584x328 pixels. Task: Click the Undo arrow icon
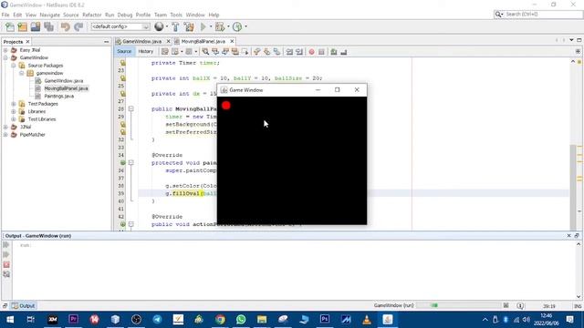[66, 26]
